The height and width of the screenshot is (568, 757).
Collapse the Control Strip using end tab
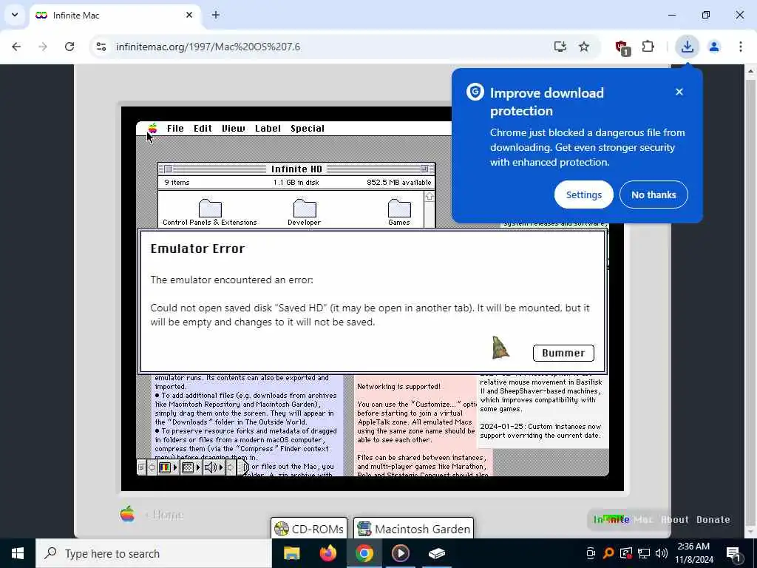tap(243, 467)
